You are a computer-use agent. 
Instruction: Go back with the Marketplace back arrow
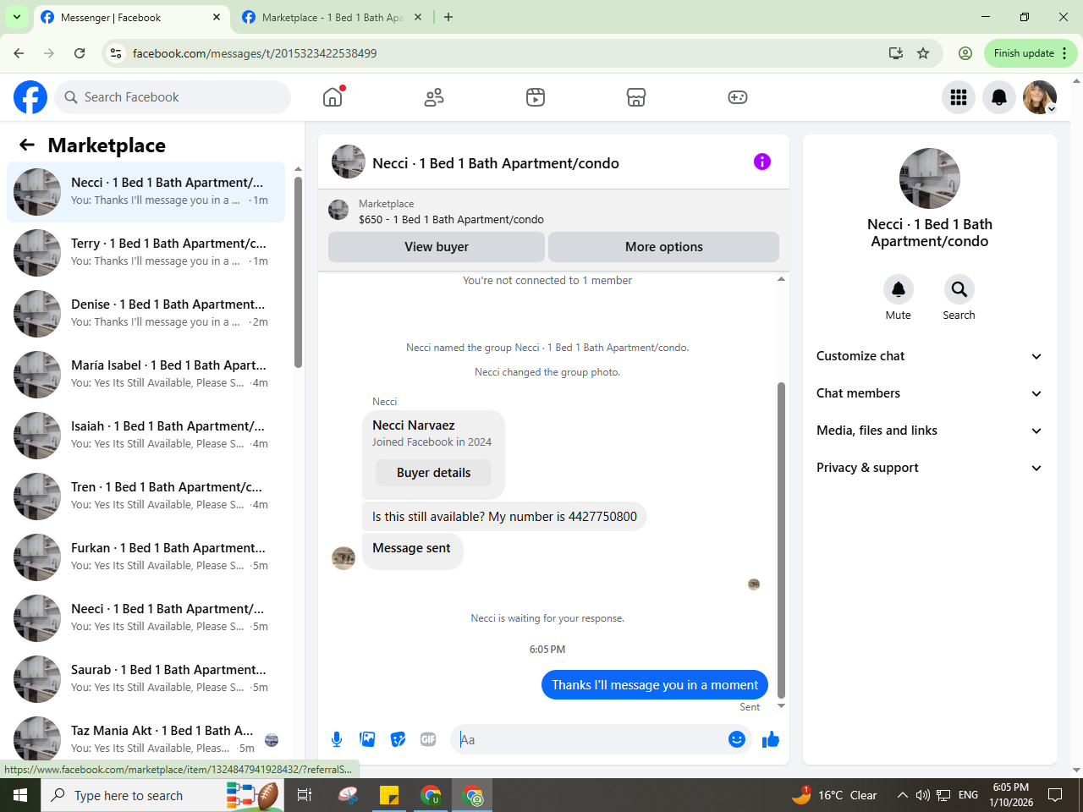click(27, 145)
